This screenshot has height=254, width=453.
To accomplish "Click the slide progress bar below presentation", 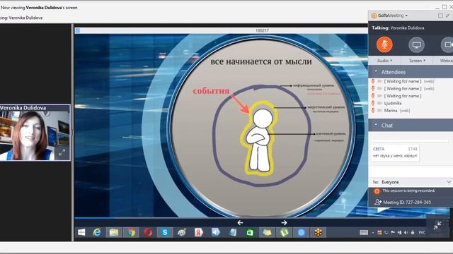I will click(250, 218).
